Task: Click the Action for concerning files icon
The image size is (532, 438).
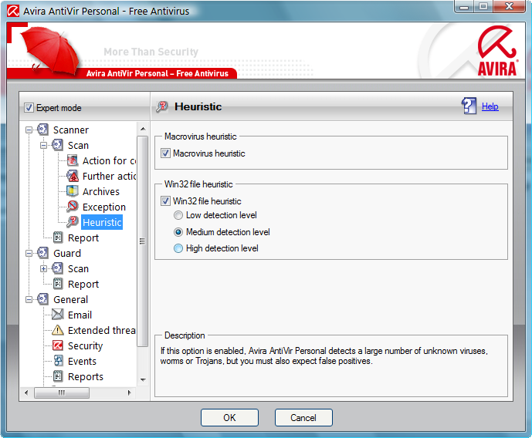Action: [x=73, y=160]
